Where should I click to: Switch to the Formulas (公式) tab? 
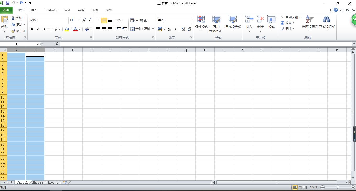[68, 10]
